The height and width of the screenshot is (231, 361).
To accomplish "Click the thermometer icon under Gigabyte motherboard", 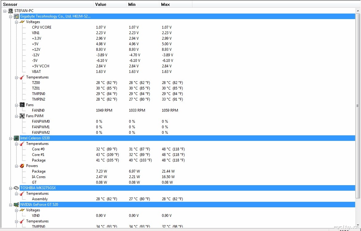I will (x=22, y=77).
